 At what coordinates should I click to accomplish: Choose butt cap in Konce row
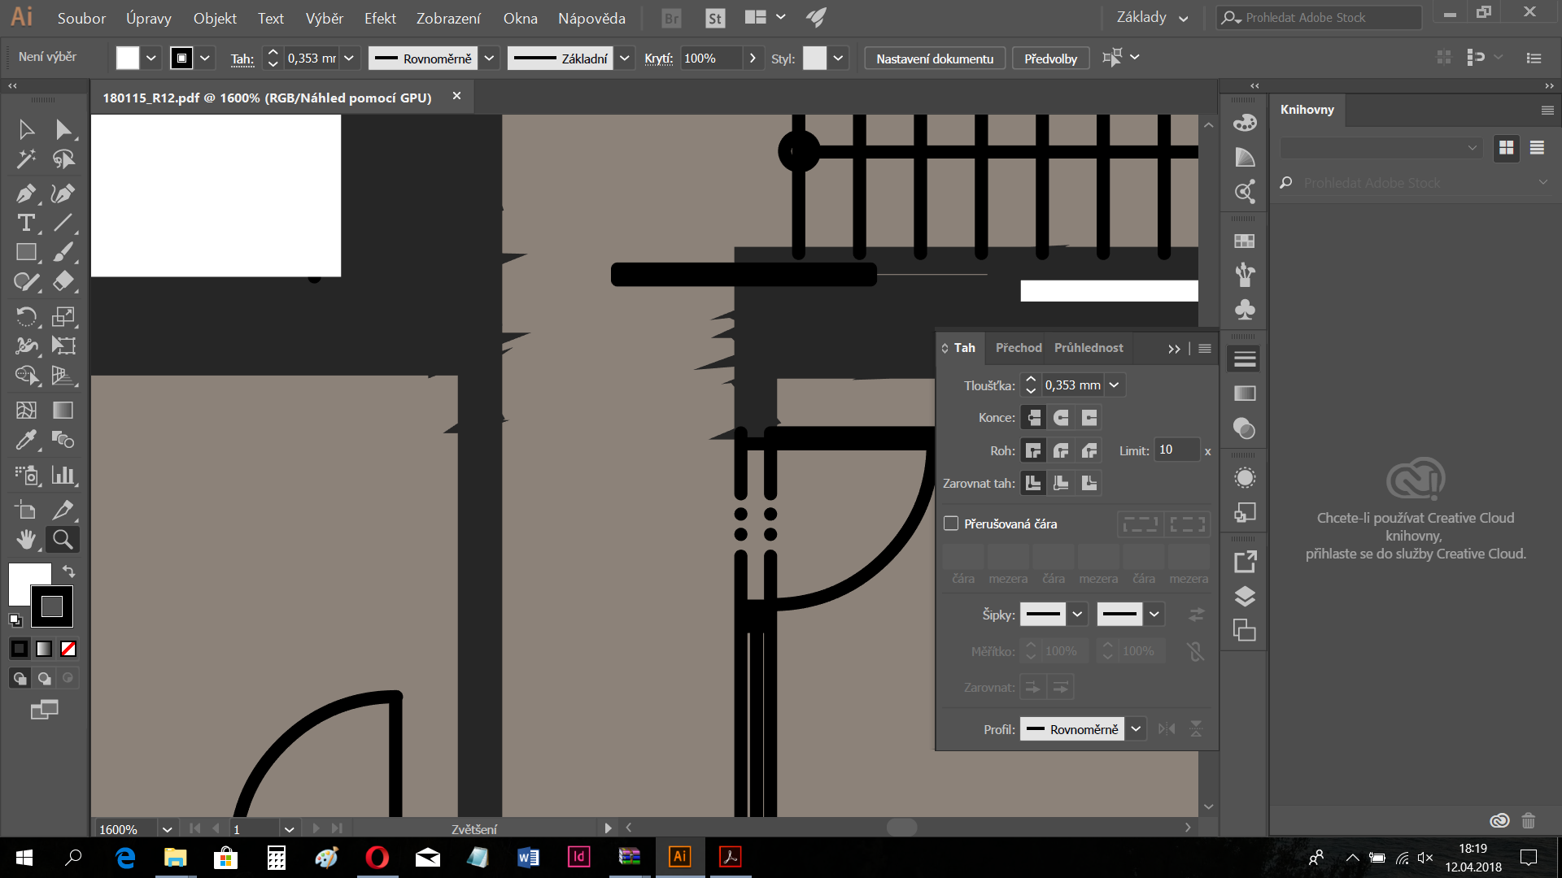[x=1033, y=418]
